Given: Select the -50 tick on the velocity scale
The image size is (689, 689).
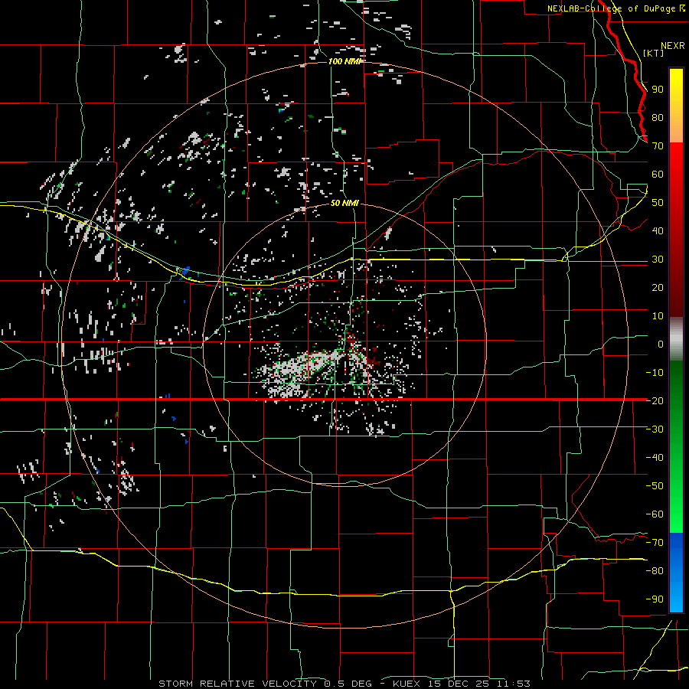Looking at the screenshot, I should pyautogui.click(x=655, y=486).
